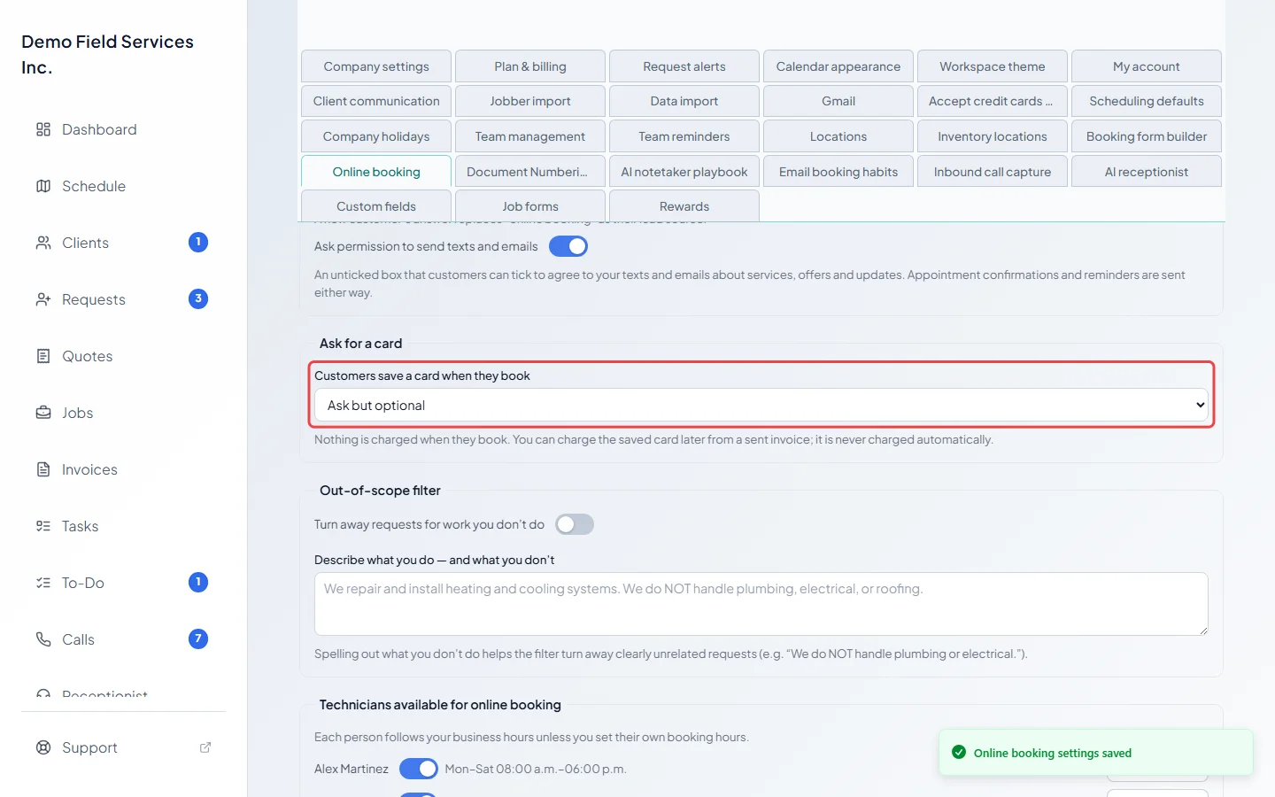The width and height of the screenshot is (1275, 797).
Task: Click the Quotes document icon
Action: [43, 356]
